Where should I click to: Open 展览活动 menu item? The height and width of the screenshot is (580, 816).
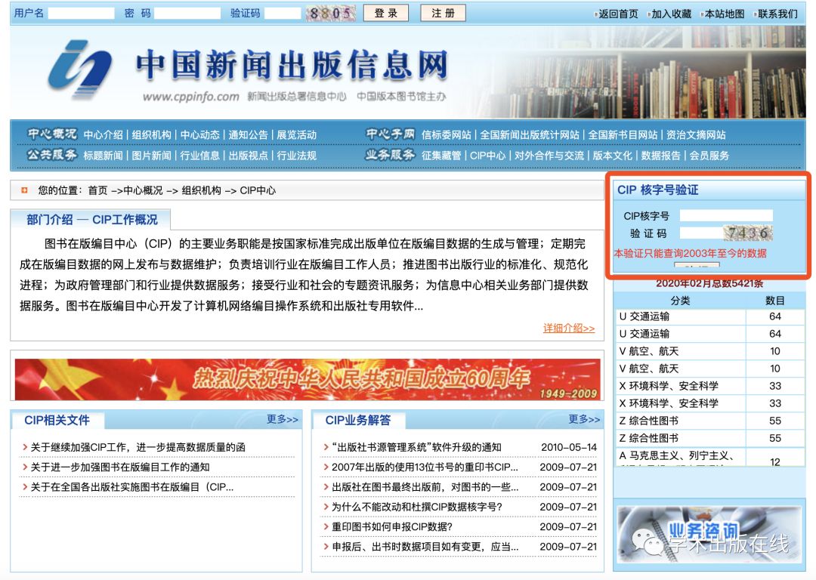(297, 134)
